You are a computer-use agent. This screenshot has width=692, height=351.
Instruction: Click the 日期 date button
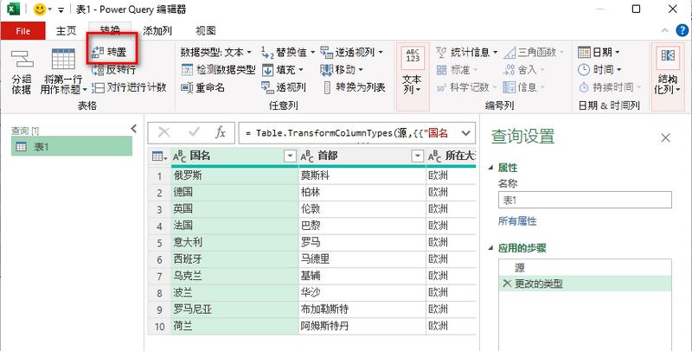(599, 53)
